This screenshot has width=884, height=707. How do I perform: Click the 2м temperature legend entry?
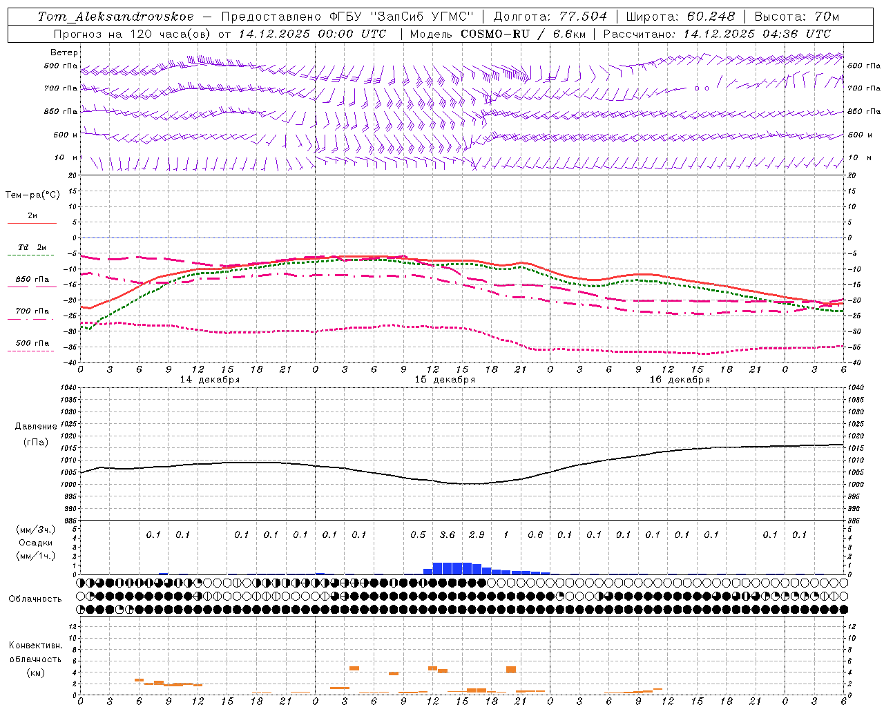(32, 215)
